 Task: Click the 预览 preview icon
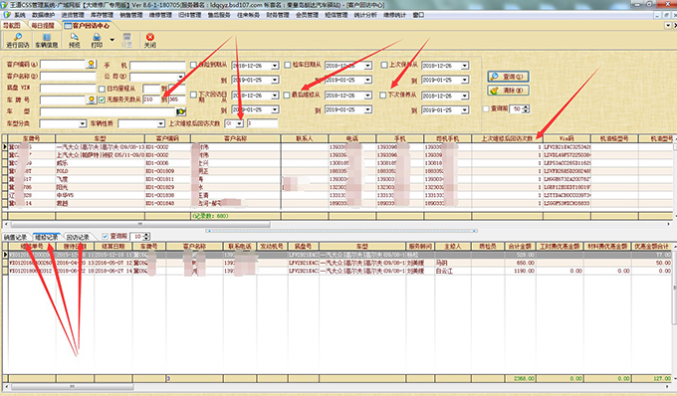coord(75,41)
